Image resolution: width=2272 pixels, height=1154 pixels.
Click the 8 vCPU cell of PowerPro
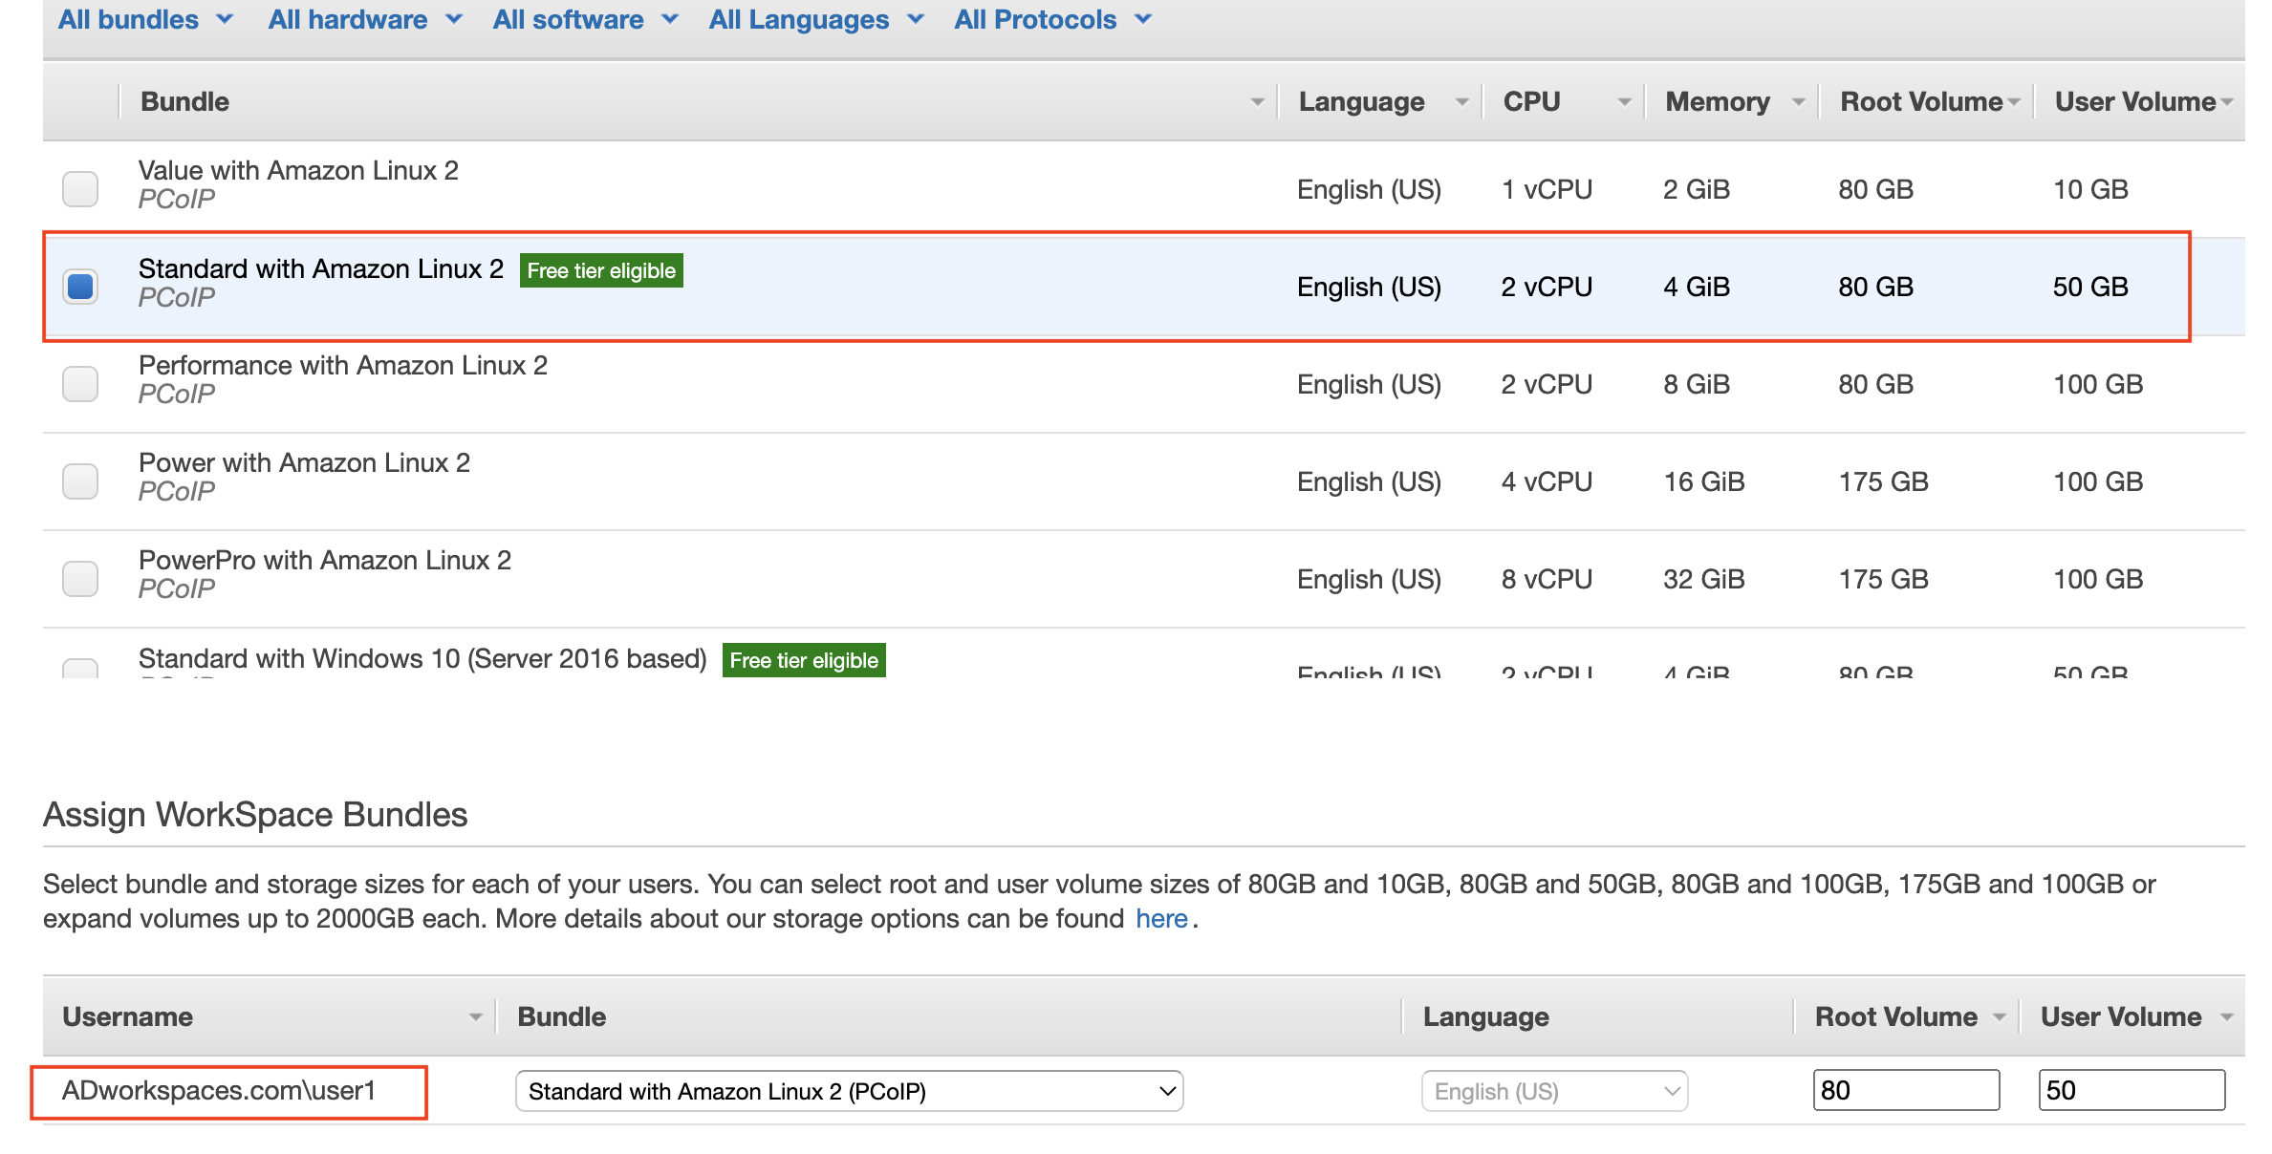point(1547,579)
